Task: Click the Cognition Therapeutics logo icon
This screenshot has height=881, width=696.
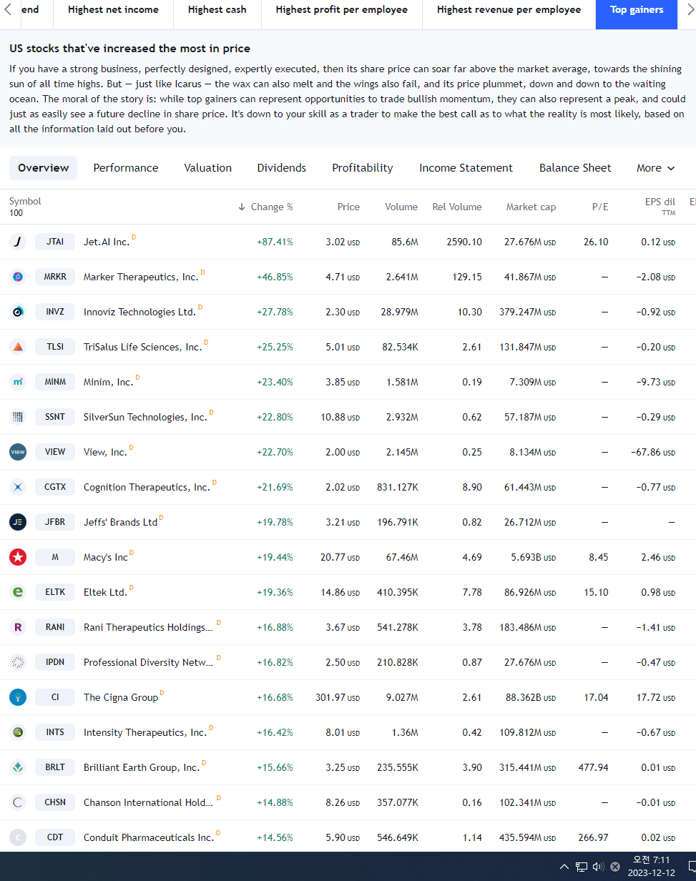Action: click(x=18, y=487)
